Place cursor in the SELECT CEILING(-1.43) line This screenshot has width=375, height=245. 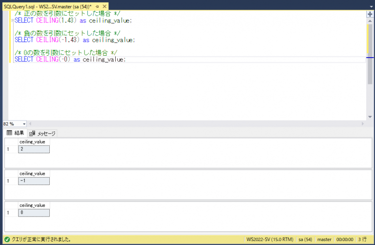(x=75, y=40)
